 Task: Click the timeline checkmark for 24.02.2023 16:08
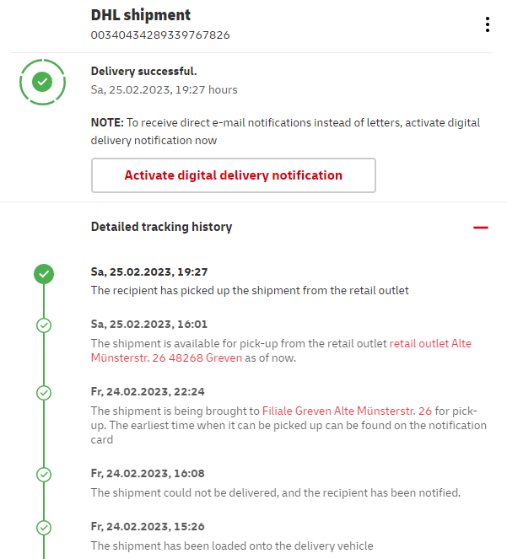pos(44,475)
